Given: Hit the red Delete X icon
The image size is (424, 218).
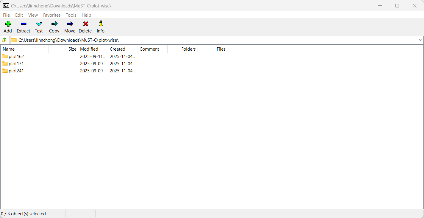Looking at the screenshot, I should 85,24.
